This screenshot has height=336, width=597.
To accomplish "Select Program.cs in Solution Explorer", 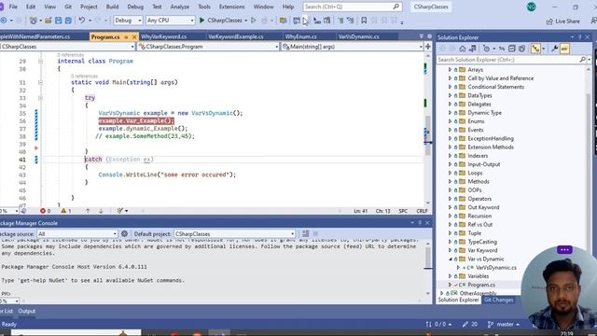I will (481, 285).
